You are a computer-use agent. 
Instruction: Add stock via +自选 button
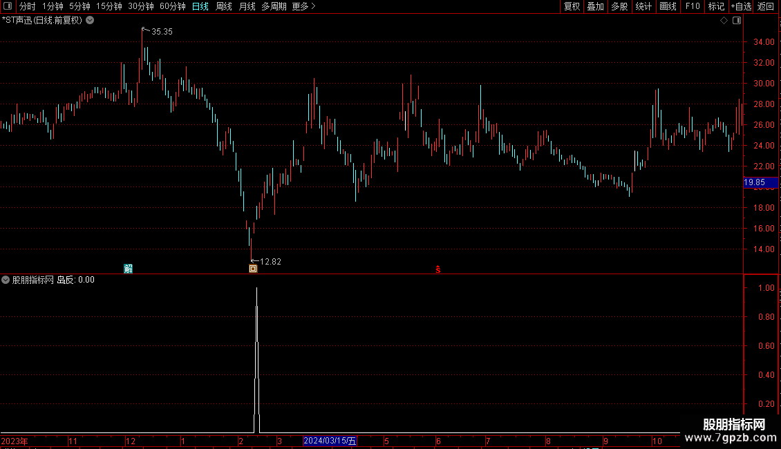tap(741, 6)
